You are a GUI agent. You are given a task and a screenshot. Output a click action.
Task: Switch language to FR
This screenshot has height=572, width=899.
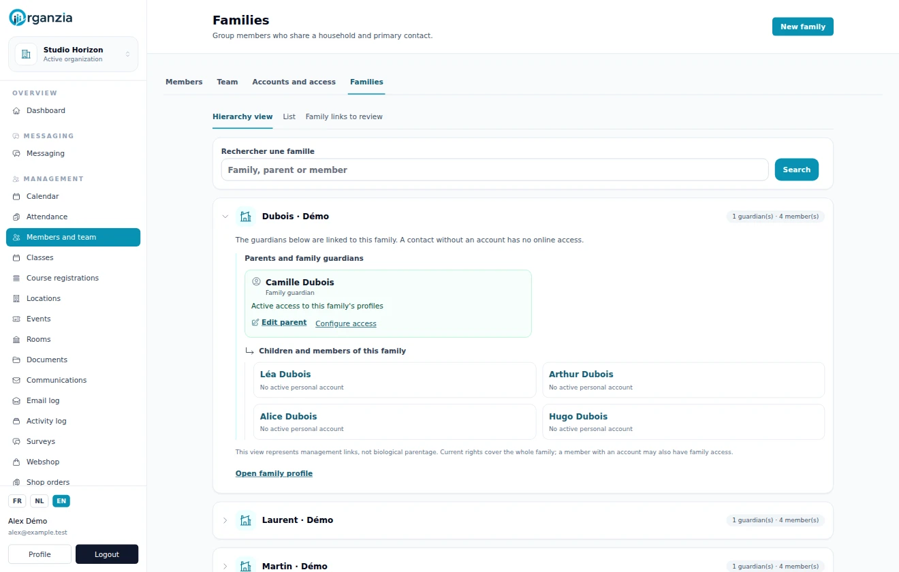pyautogui.click(x=17, y=501)
